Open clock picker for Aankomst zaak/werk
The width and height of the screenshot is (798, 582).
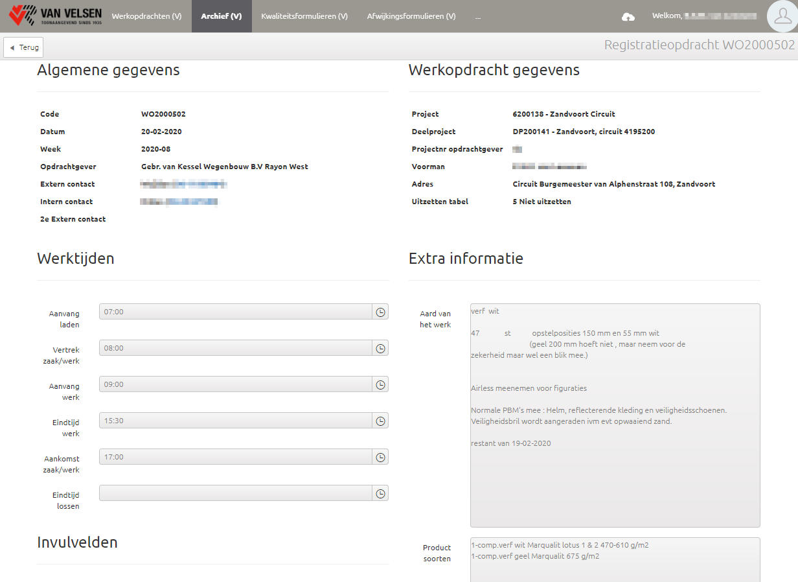coord(381,457)
